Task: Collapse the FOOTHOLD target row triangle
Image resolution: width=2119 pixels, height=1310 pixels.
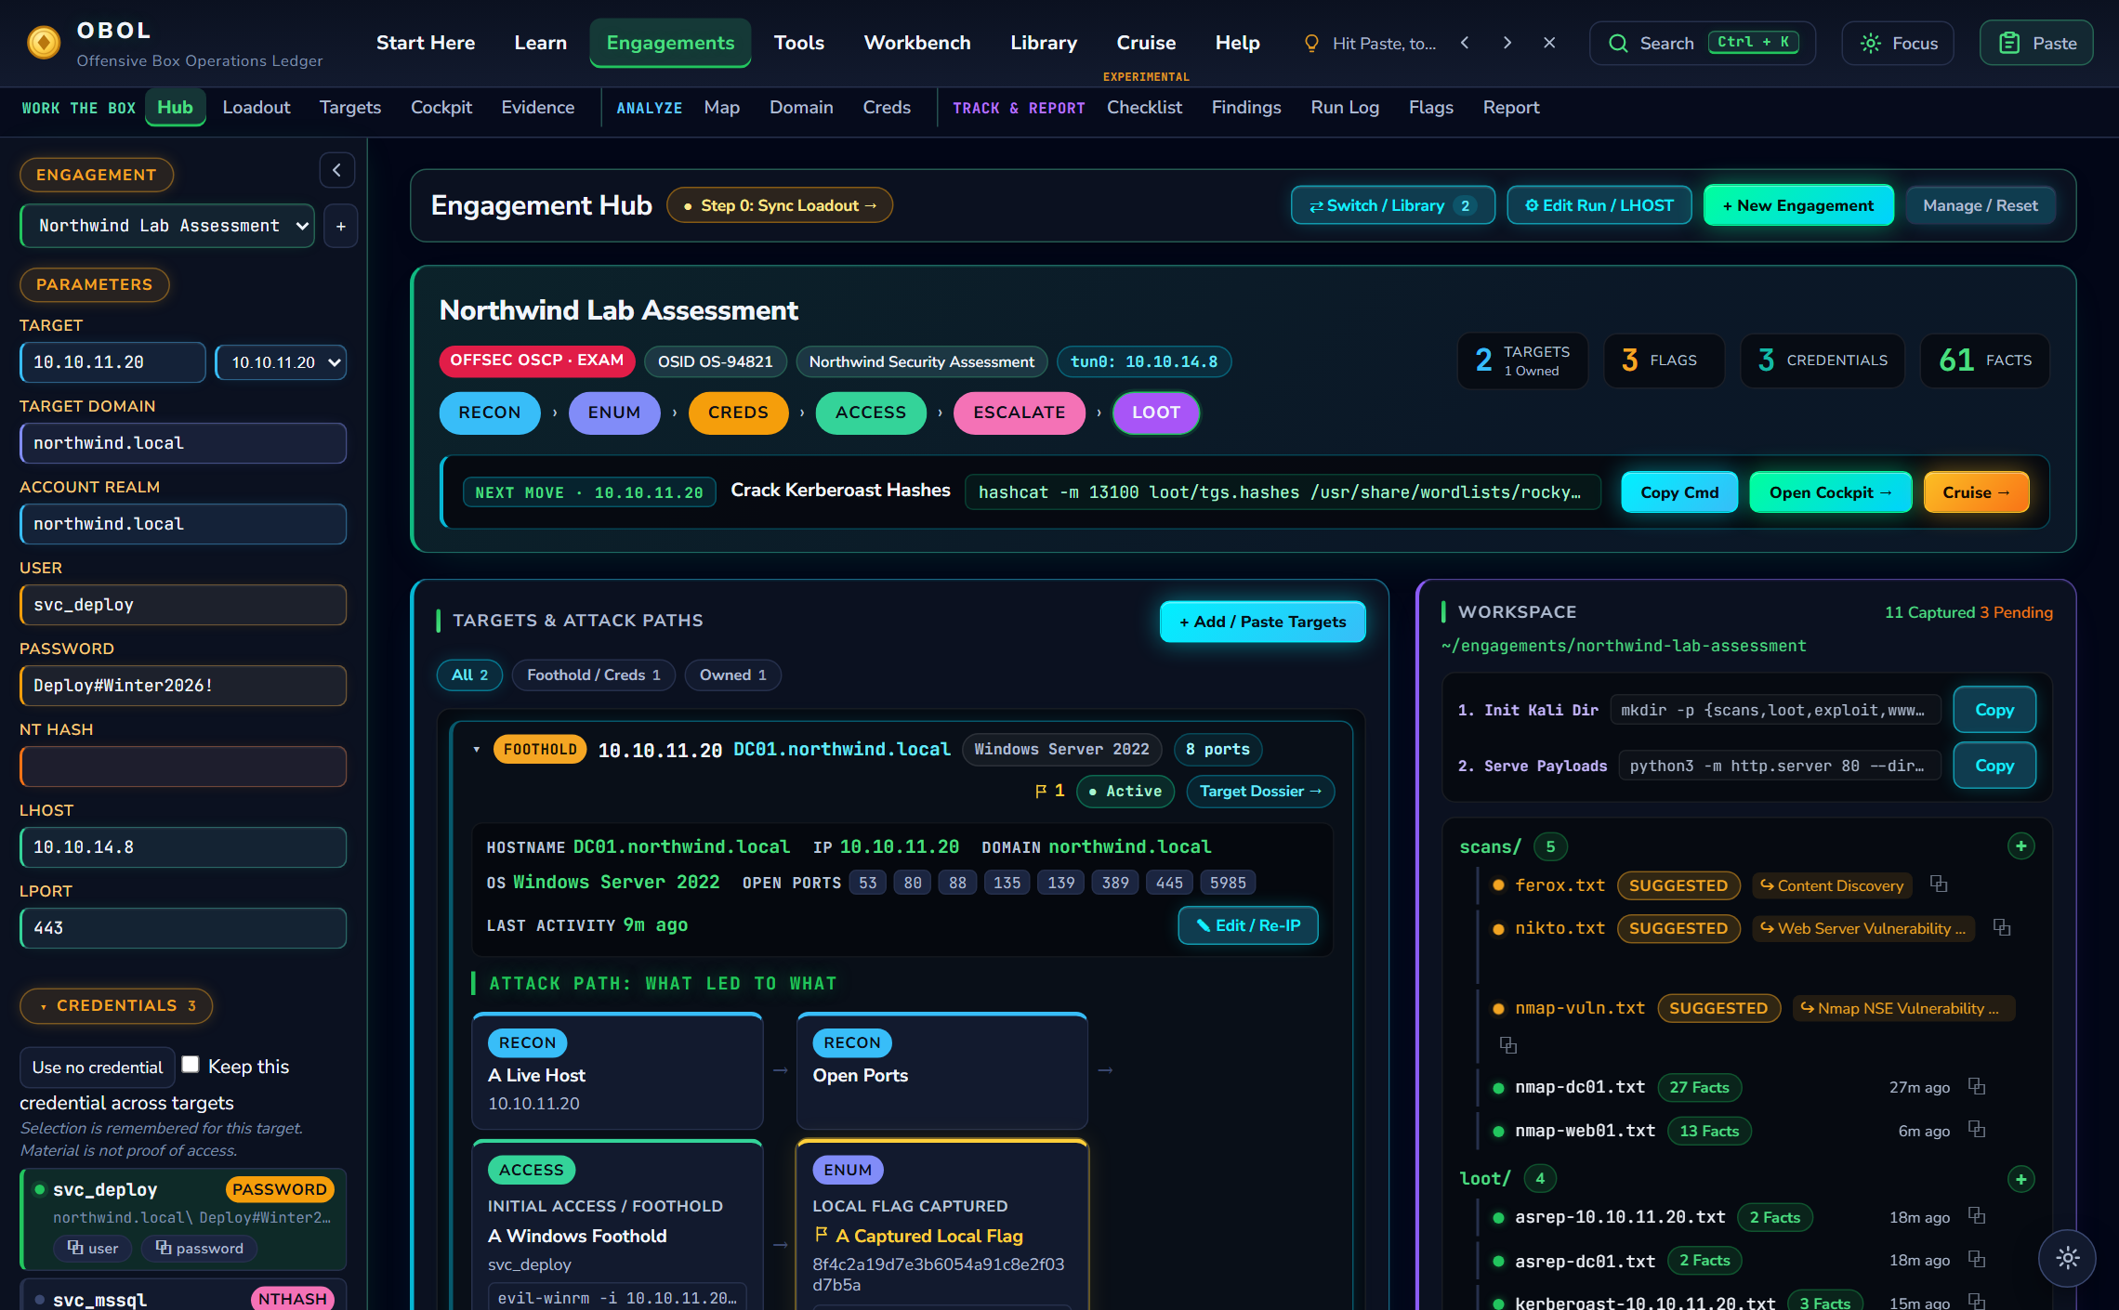Action: pyautogui.click(x=477, y=750)
